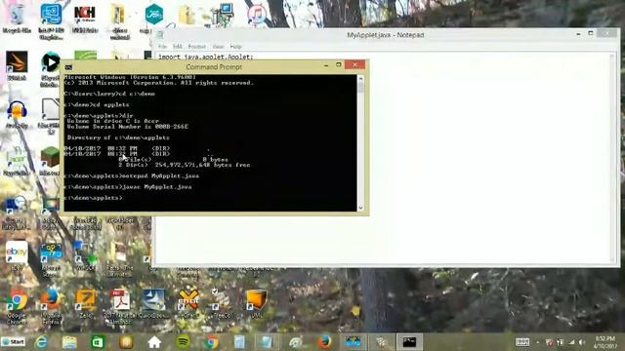
Task: Open the black play-button media player shortcut
Action: point(50,63)
